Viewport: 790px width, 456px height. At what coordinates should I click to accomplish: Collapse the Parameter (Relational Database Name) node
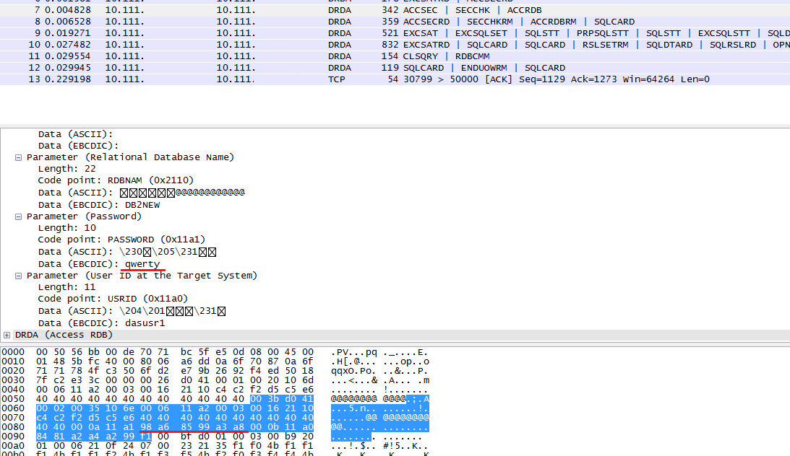pos(18,157)
